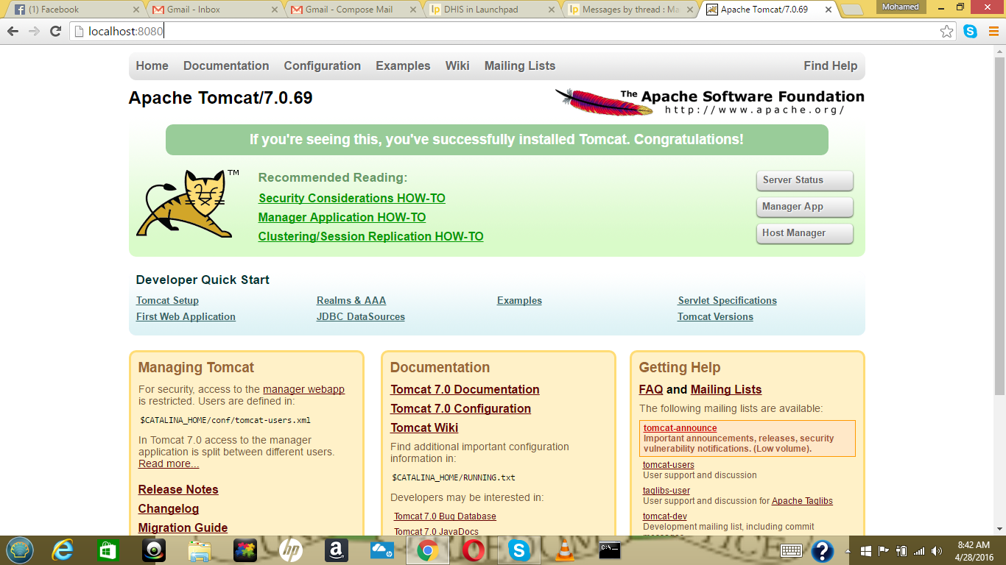The width and height of the screenshot is (1006, 565).
Task: Open Internet Explorer from the taskbar
Action: click(63, 550)
